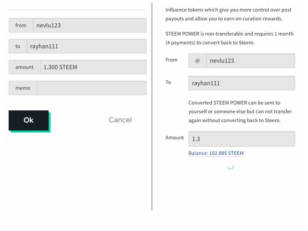Viewport: 308px width, 231px height.
Task: Click the lowercase "from" label
Action: click(x=21, y=25)
